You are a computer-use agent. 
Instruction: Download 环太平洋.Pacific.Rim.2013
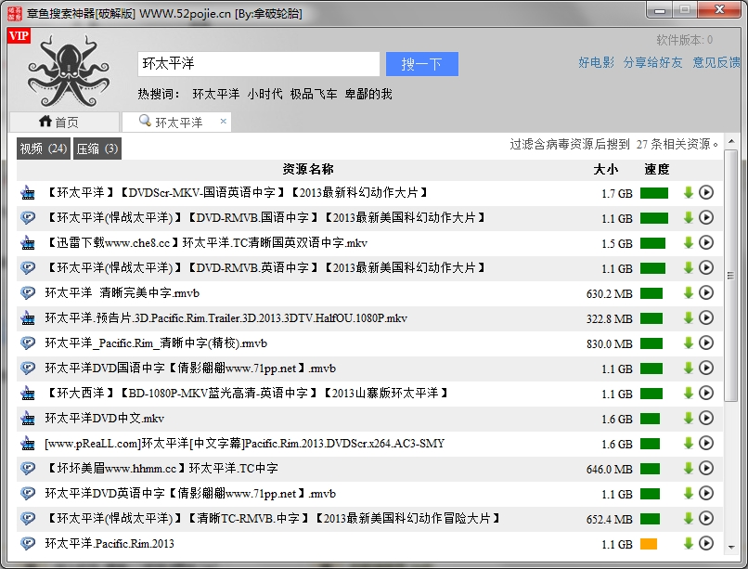(688, 543)
